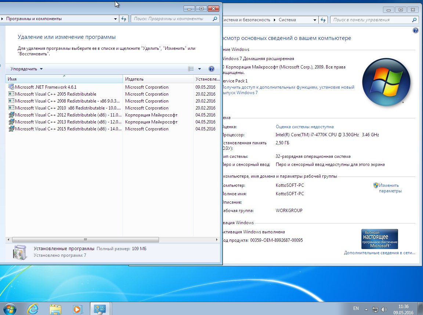Image resolution: width=423 pixels, height=315 pixels.
Task: Click the network tray icon
Action: (375, 309)
